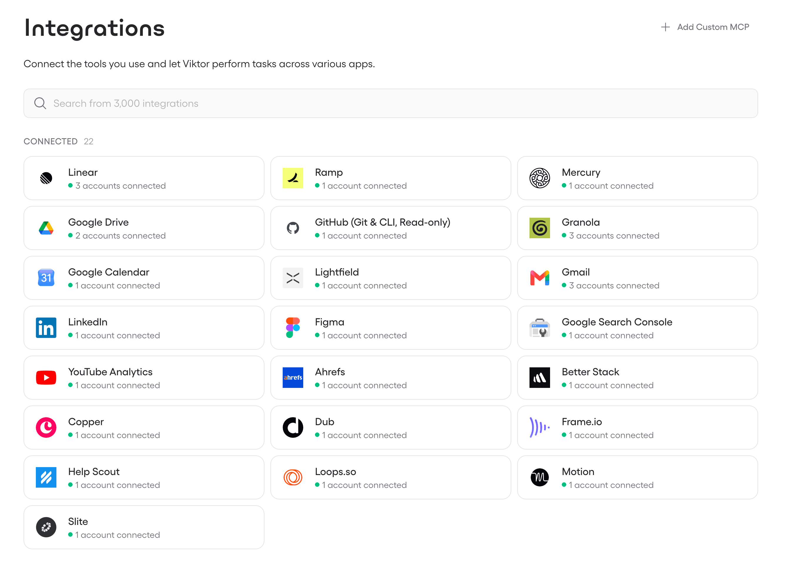Click the Lightfield logo icon
The image size is (801, 561).
pyautogui.click(x=293, y=278)
